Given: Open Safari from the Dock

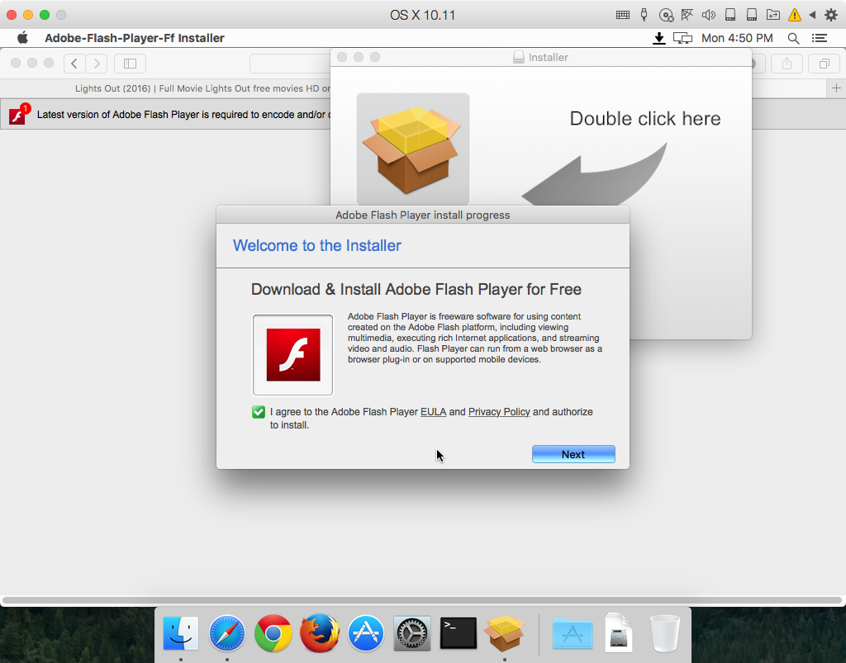Looking at the screenshot, I should click(227, 632).
